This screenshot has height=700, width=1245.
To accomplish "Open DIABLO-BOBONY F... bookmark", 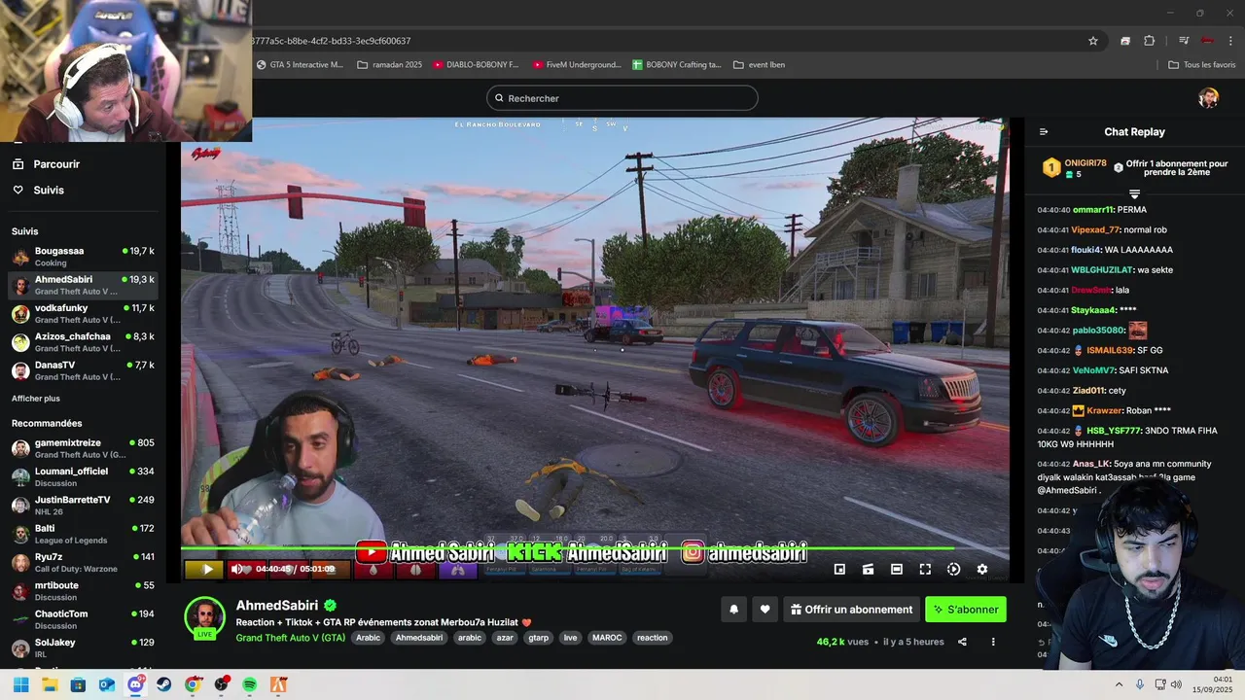I will pos(477,65).
